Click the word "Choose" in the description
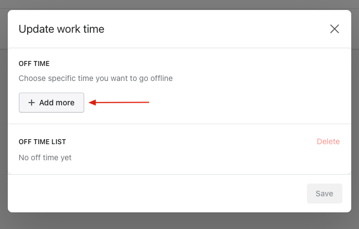This screenshot has width=359, height=229. [32, 78]
